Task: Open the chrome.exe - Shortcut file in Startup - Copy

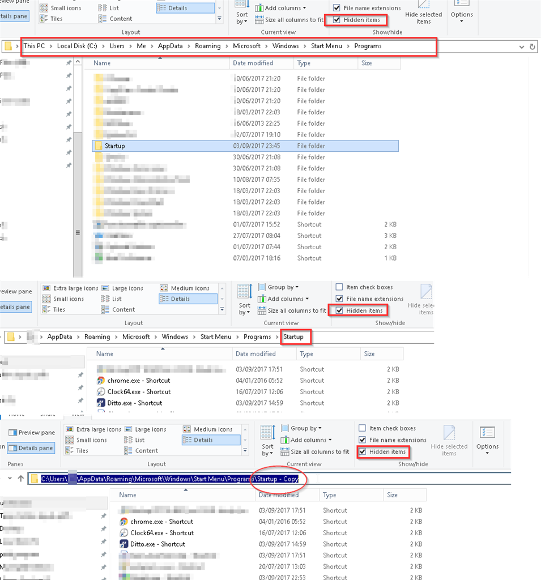Action: coord(161,522)
